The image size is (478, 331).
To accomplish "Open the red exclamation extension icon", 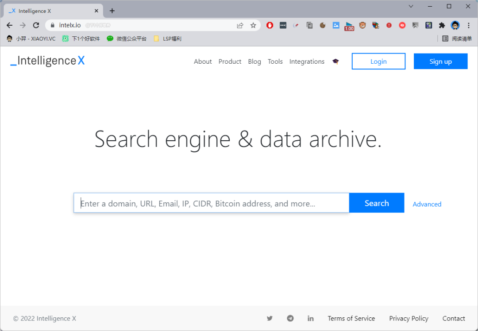I will click(389, 25).
